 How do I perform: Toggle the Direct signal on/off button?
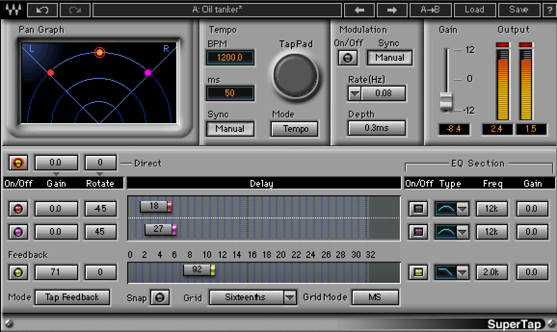(18, 163)
